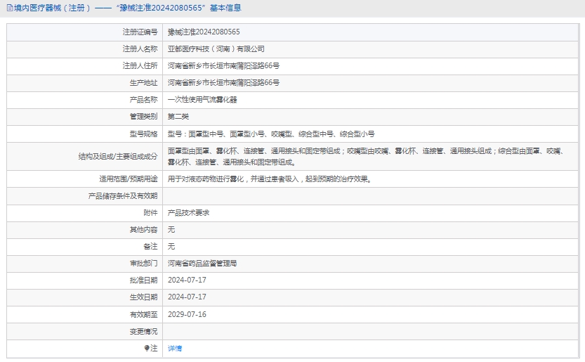The width and height of the screenshot is (585, 362).
Task: Click the 批准日期 value 2024-07-17
Action: tap(187, 280)
